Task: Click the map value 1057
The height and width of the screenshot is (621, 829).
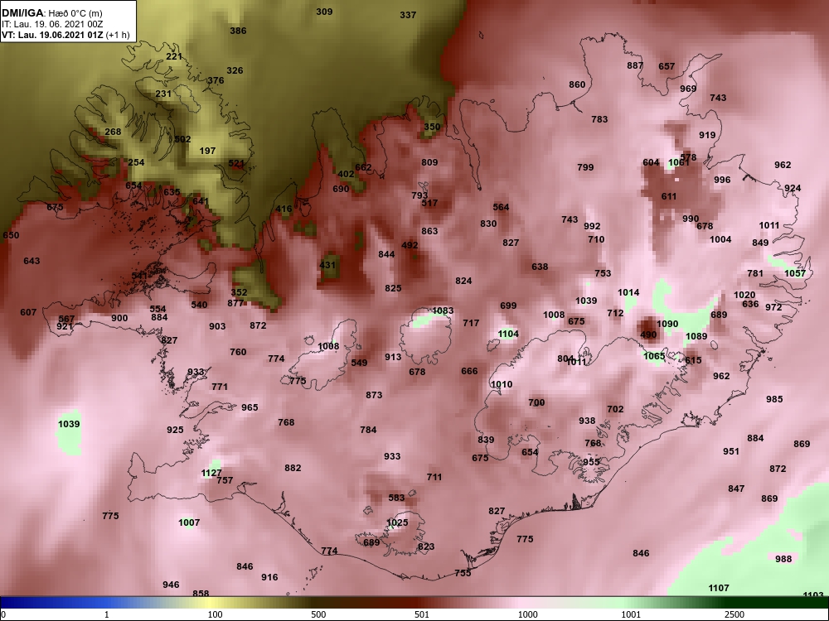Action: tap(795, 273)
